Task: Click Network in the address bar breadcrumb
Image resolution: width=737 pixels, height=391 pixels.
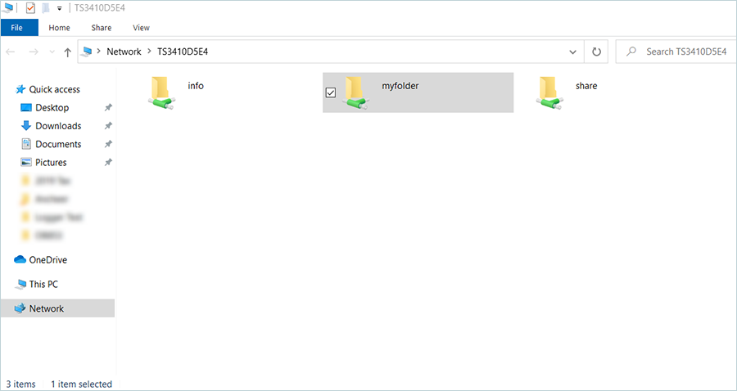Action: point(124,52)
